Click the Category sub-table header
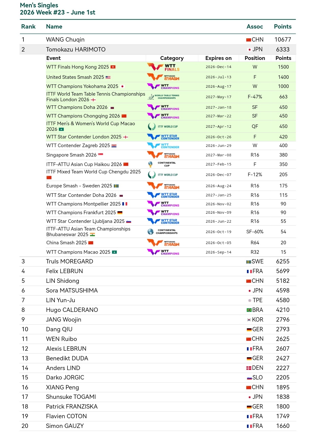The width and height of the screenshot is (315, 432). click(x=172, y=58)
